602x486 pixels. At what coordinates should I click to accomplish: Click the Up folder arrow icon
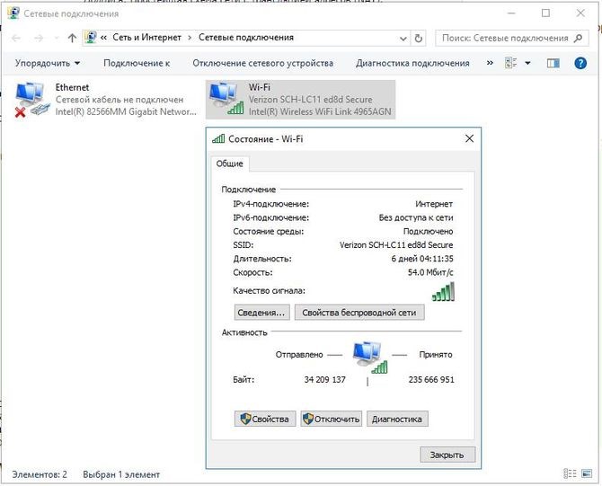click(72, 38)
